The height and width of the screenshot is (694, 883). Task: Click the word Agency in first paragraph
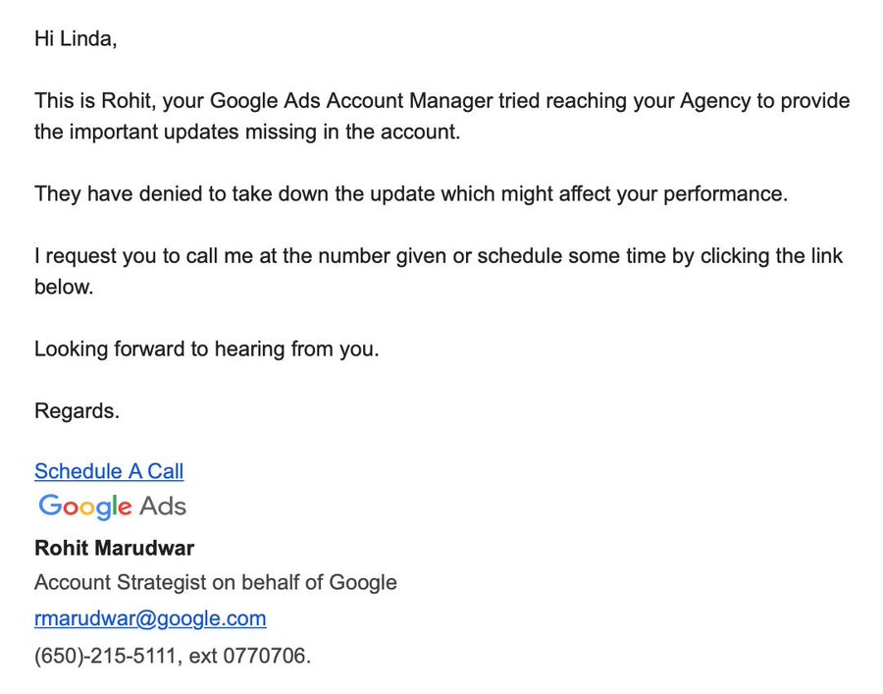[715, 101]
